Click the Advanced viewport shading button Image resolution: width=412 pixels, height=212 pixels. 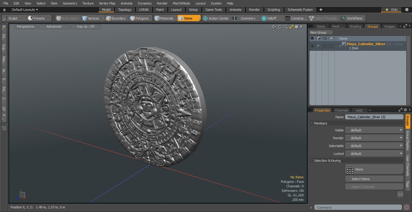pyautogui.click(x=54, y=27)
